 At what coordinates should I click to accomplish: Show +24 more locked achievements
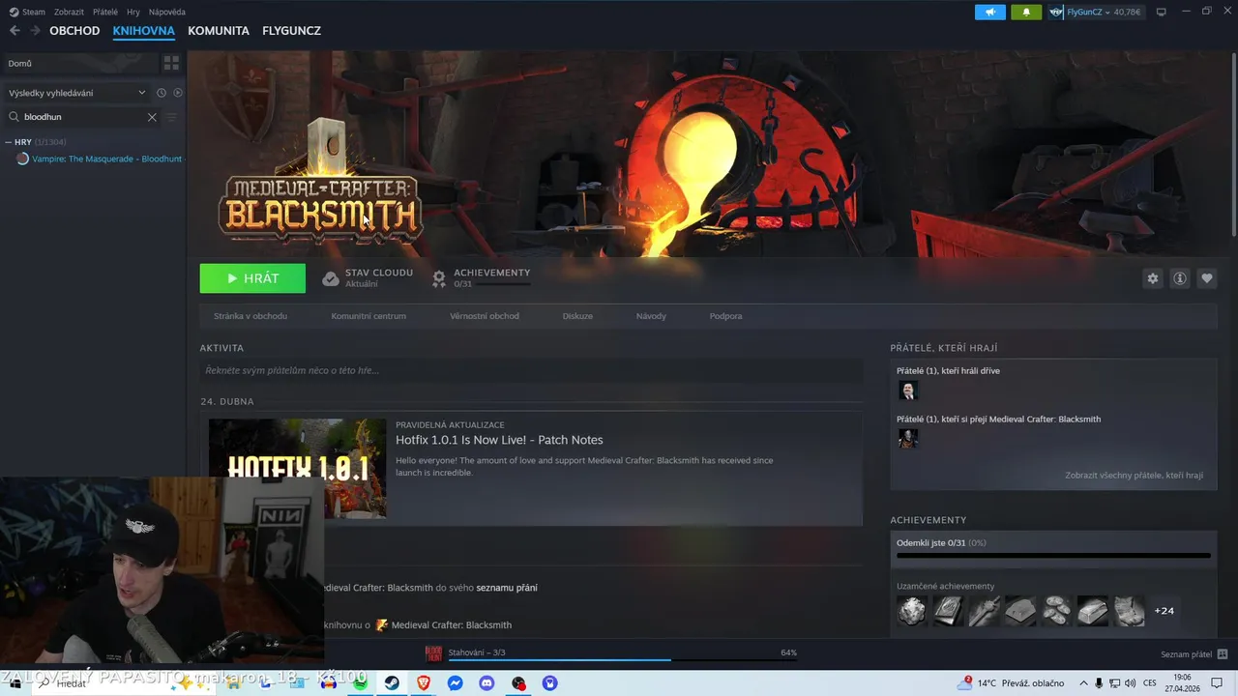[1164, 611]
